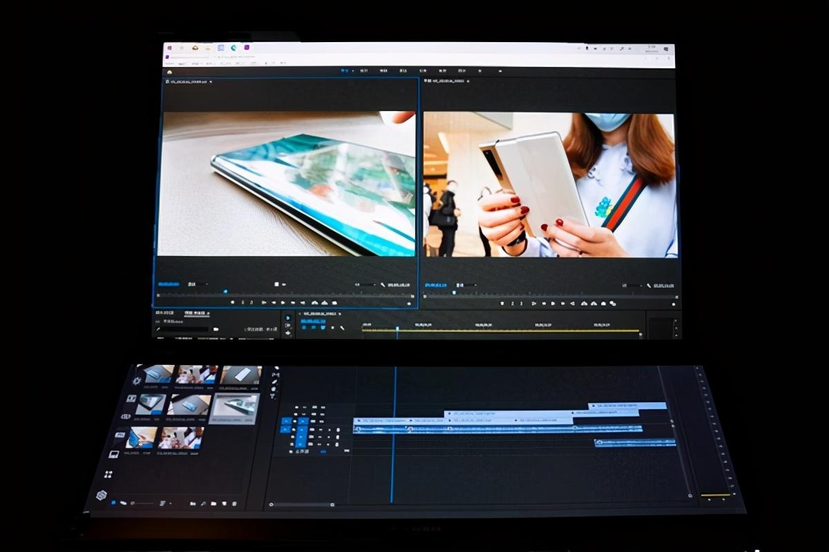Open Source monitor playback resolution dropdown

pos(365,284)
